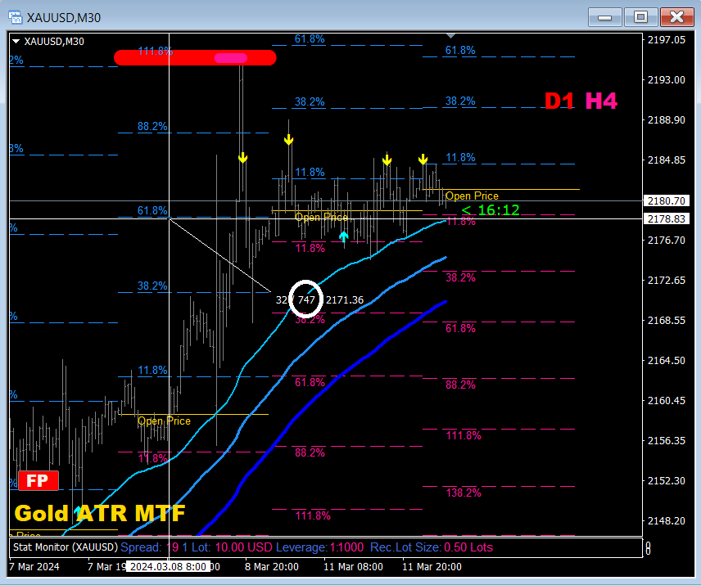This screenshot has width=701, height=585.
Task: Click the white-circled 747 value
Action: (x=306, y=299)
